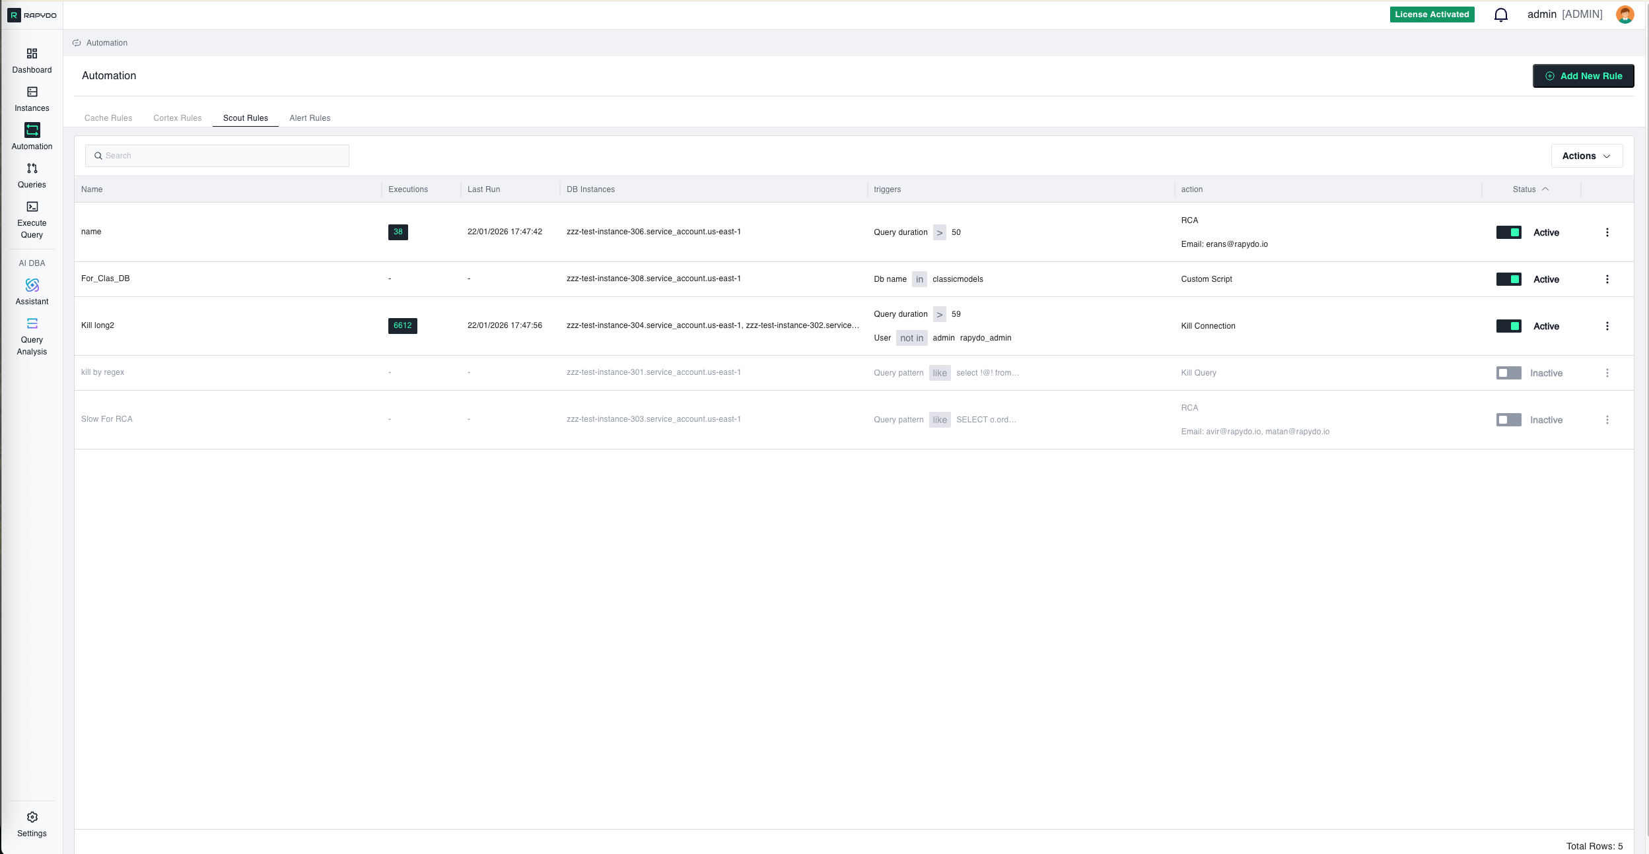The width and height of the screenshot is (1649, 854).
Task: Disable the 'name' rule toggle
Action: click(x=1508, y=232)
